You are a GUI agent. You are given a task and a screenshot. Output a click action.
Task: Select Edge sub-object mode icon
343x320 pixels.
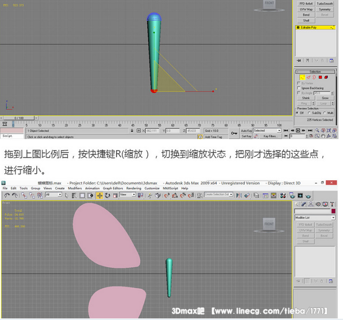tap(308, 77)
